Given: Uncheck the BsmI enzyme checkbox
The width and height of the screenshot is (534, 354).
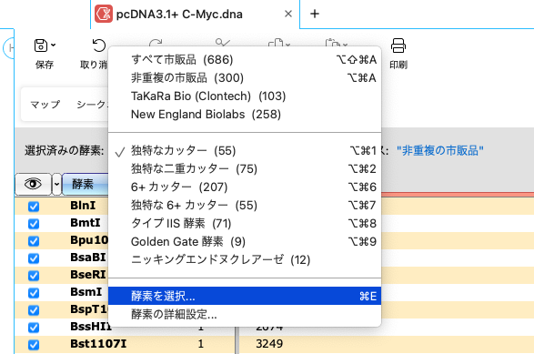Looking at the screenshot, I should (34, 293).
